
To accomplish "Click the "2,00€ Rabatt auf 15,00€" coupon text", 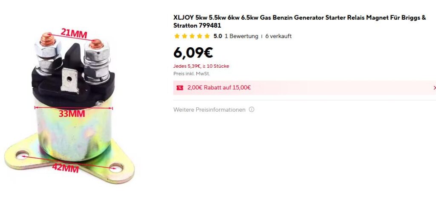I will click(219, 88).
